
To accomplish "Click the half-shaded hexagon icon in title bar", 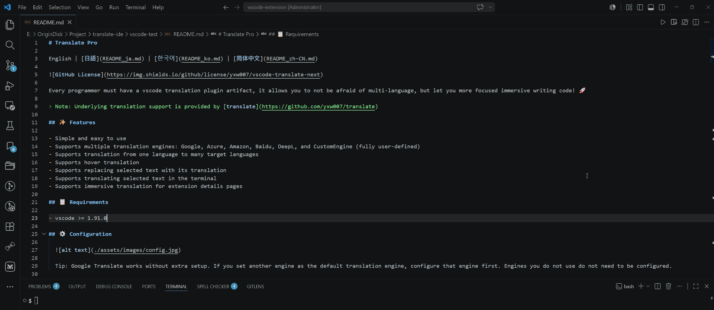I will [612, 7].
